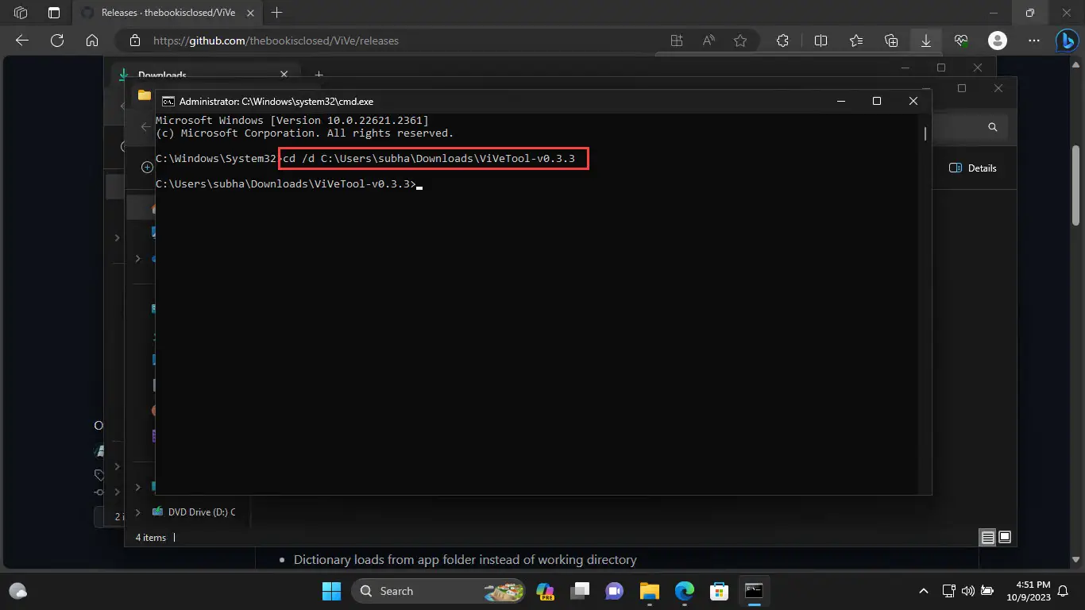The height and width of the screenshot is (610, 1085).
Task: Select DVD Drive (D:) in navigation pane
Action: pyautogui.click(x=194, y=512)
